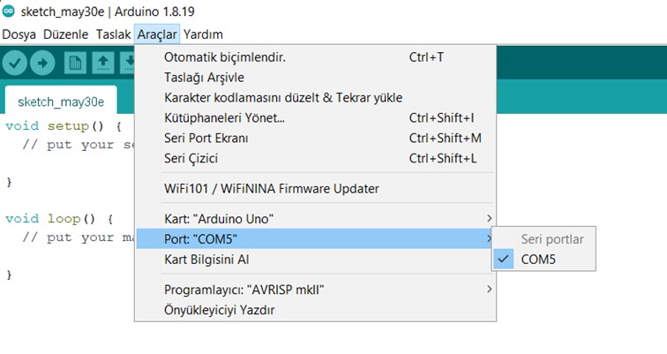Click the Upload arrow toolbar icon

click(x=42, y=63)
